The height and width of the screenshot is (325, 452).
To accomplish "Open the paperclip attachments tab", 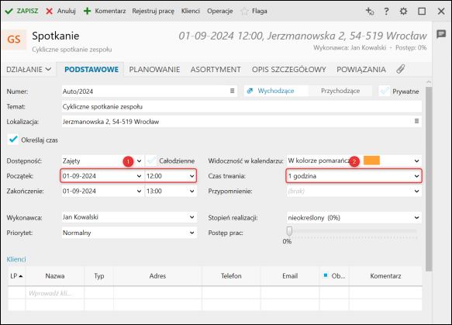I will [x=400, y=69].
